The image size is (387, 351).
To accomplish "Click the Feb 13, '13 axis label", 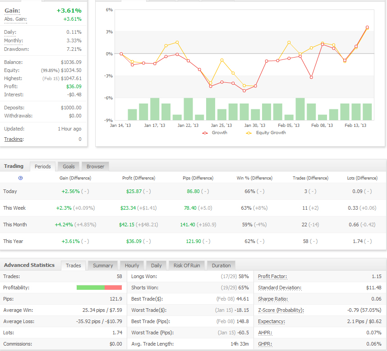I will click(355, 126).
